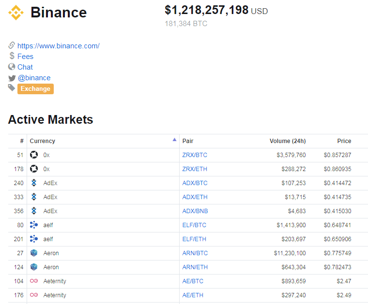Open the ELF/BTC pair link
This screenshot has height=304, width=368.
click(x=194, y=225)
